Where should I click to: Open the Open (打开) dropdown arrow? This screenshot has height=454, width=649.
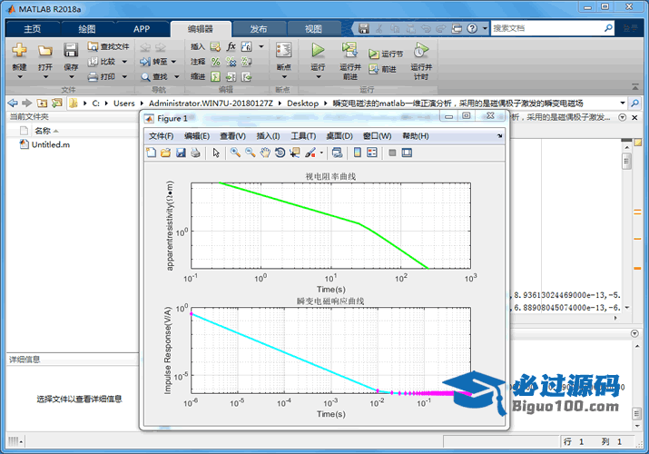tap(45, 77)
